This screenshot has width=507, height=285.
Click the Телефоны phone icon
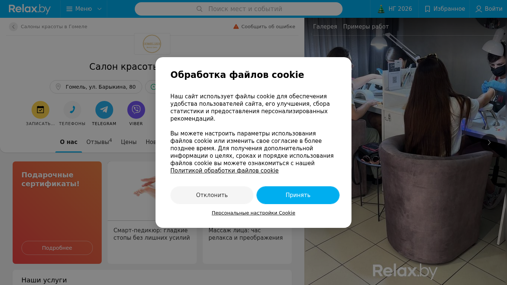click(72, 110)
